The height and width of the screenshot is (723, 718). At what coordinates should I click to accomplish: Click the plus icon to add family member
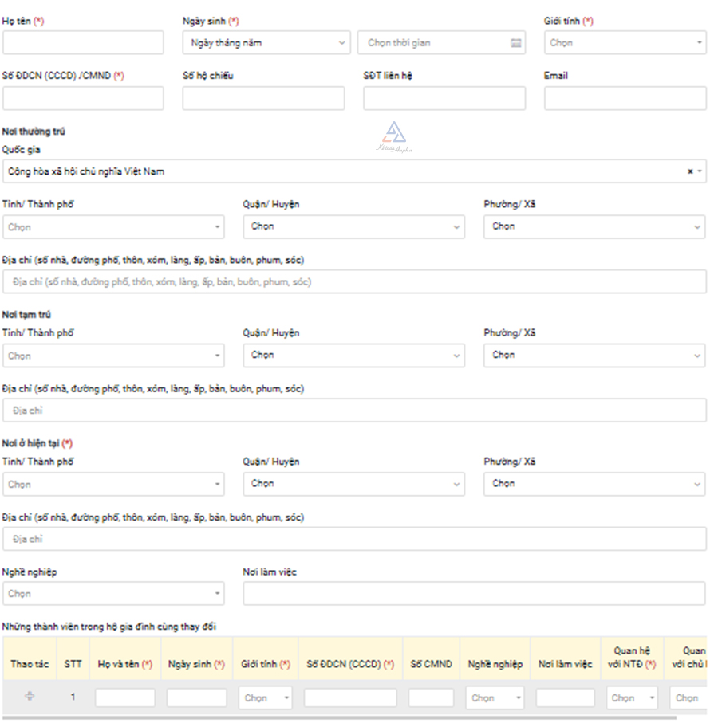click(x=30, y=696)
